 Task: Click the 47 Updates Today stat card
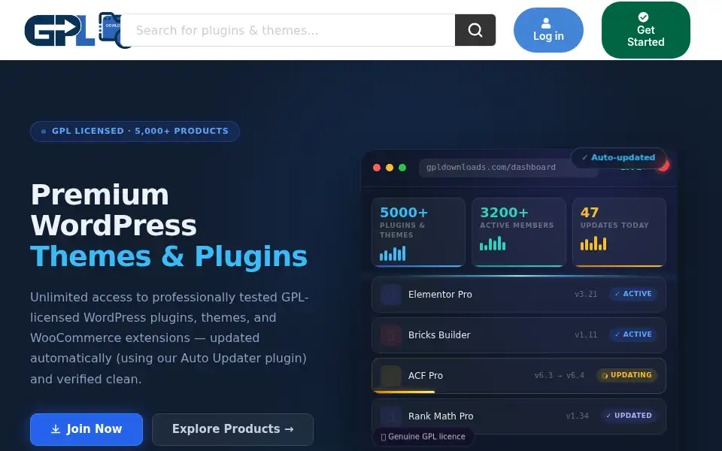click(x=619, y=232)
